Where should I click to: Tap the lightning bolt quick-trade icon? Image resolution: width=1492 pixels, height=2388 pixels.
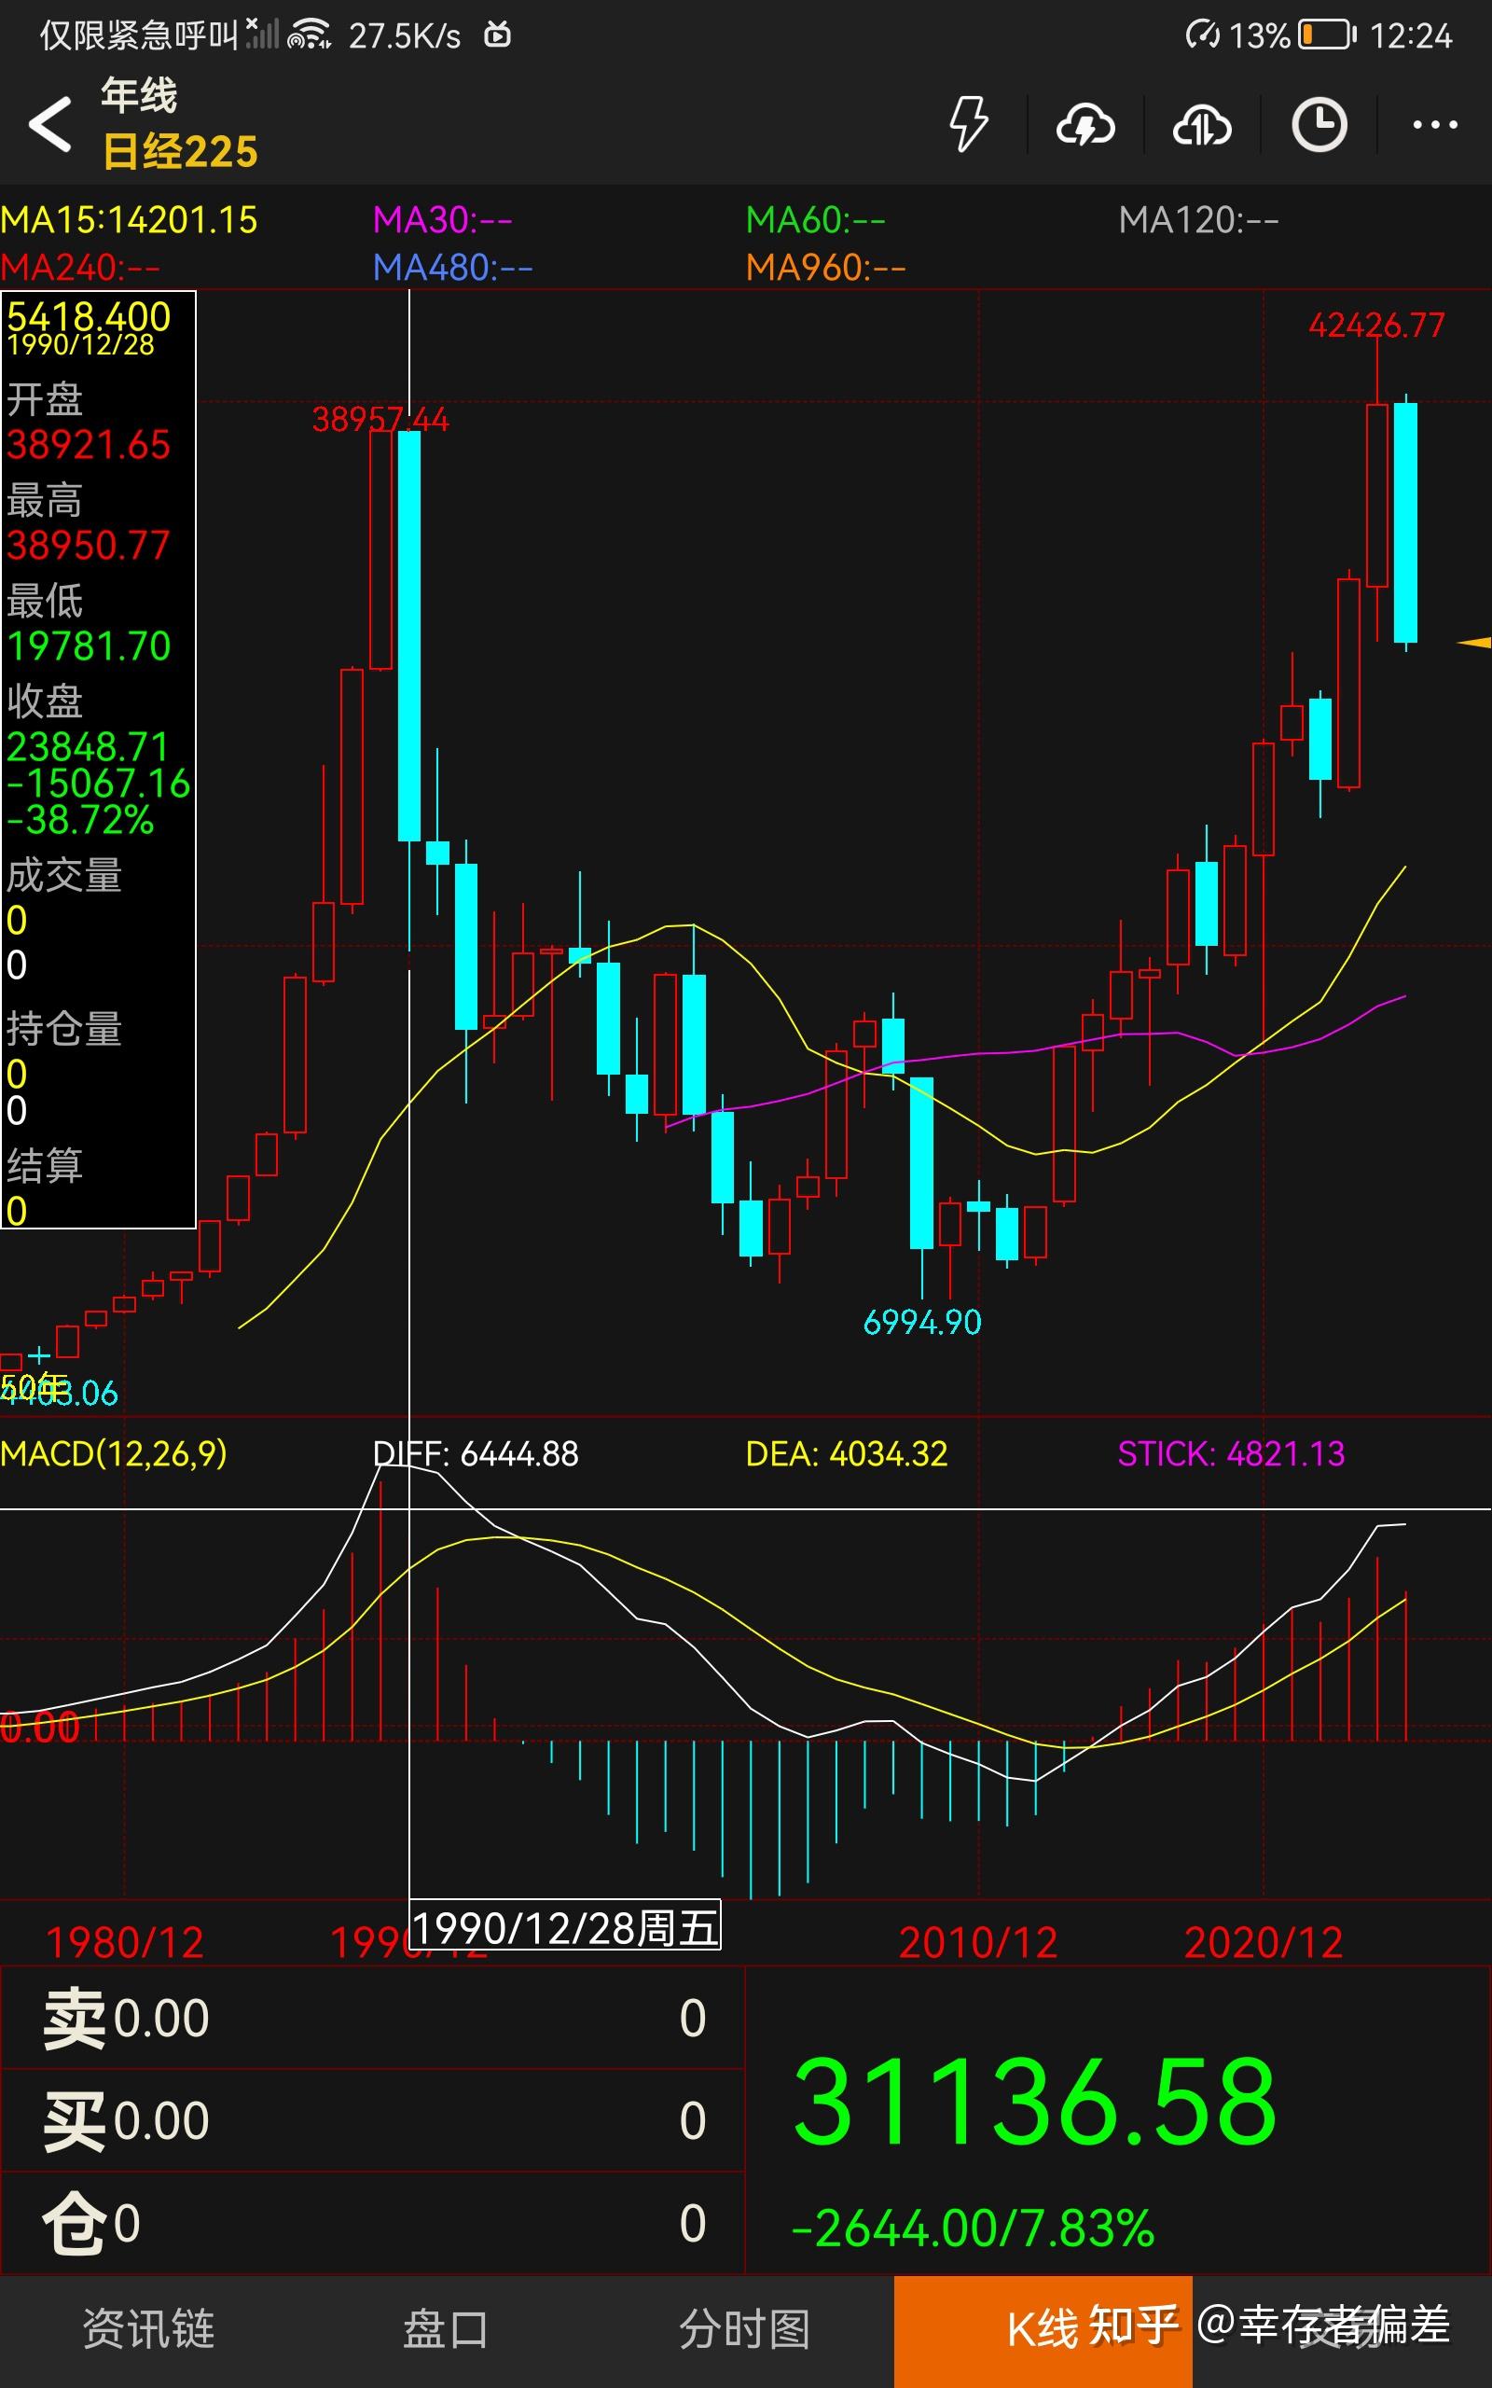(967, 124)
